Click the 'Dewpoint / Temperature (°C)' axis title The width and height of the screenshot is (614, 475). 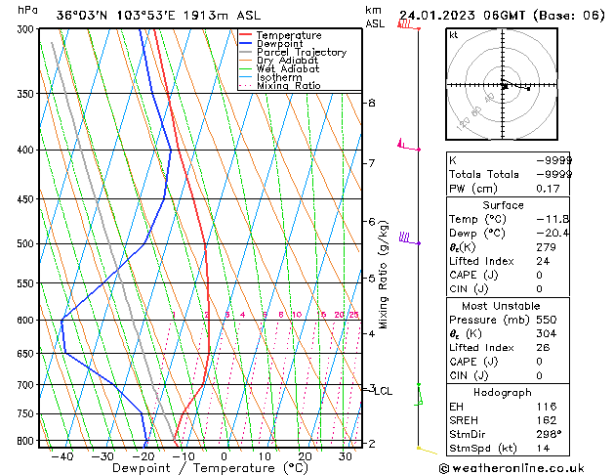coord(210,468)
